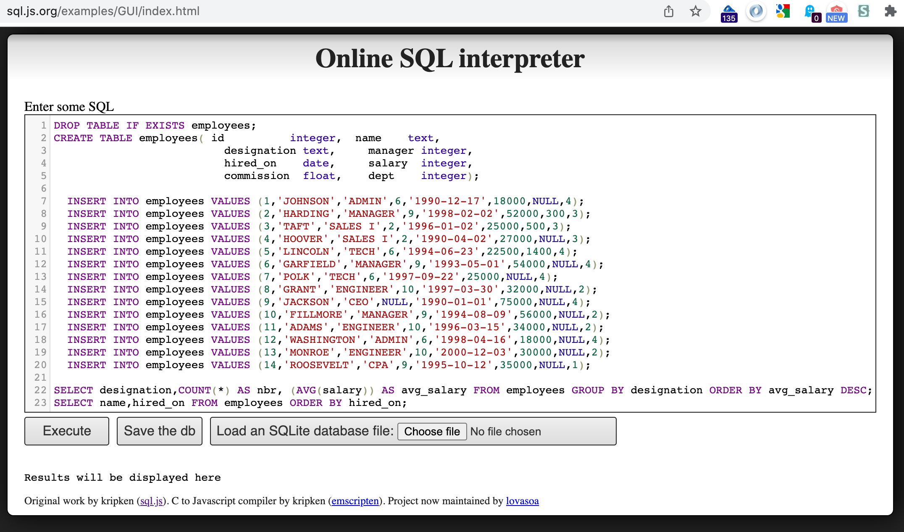Click the 'ADAMS' string in line 17
Image resolution: width=904 pixels, height=532 pixels.
pos(306,327)
